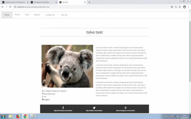191x119 pixels.
Task: Go to Home in the navigation bar
Action: (x=7, y=15)
